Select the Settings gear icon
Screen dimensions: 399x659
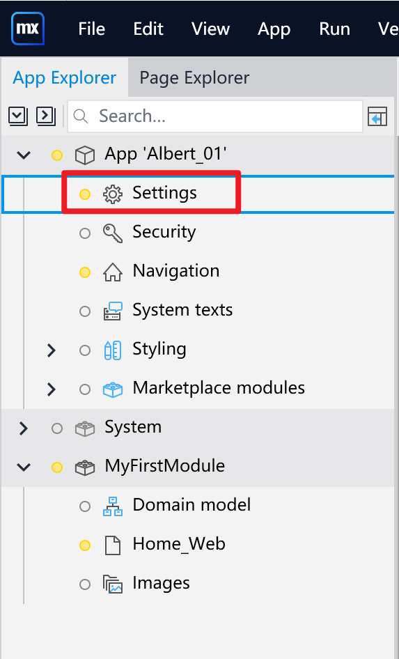(113, 194)
